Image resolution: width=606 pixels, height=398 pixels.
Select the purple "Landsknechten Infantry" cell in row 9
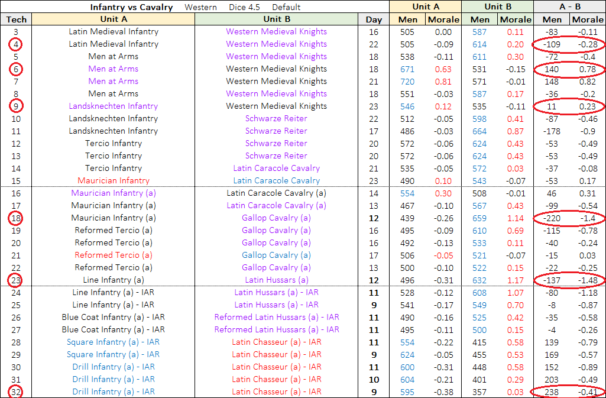(x=114, y=106)
